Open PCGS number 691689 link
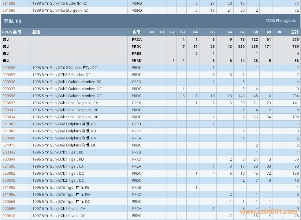Screen dimensions: 301x220 tap(9, 10)
